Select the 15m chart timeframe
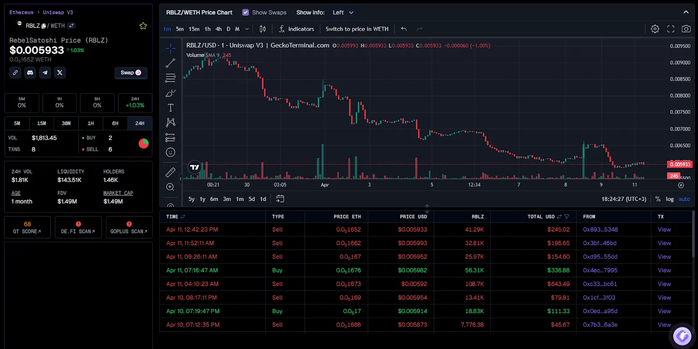The height and width of the screenshot is (349, 698). [x=194, y=29]
